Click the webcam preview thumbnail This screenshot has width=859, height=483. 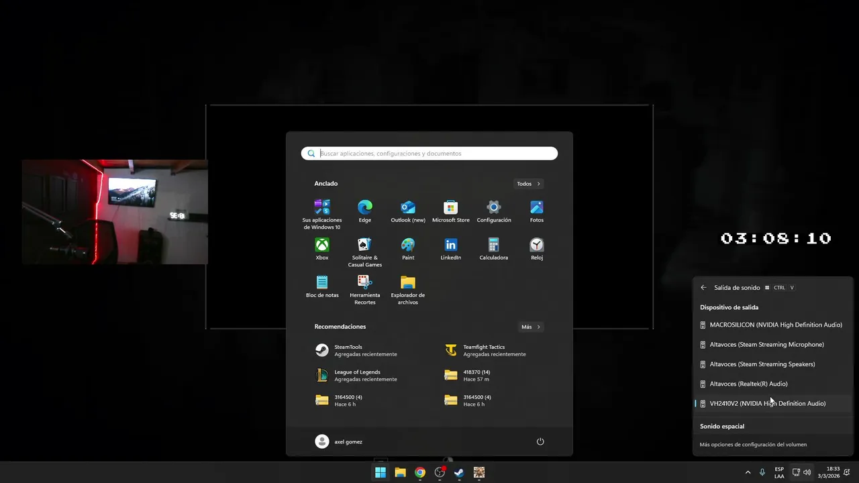click(x=115, y=212)
